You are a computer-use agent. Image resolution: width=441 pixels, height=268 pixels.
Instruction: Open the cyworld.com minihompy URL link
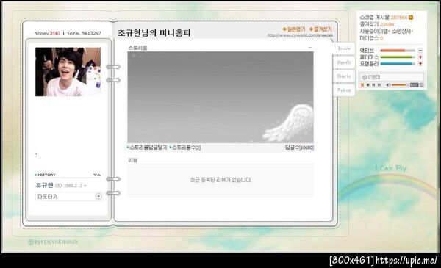(300, 35)
